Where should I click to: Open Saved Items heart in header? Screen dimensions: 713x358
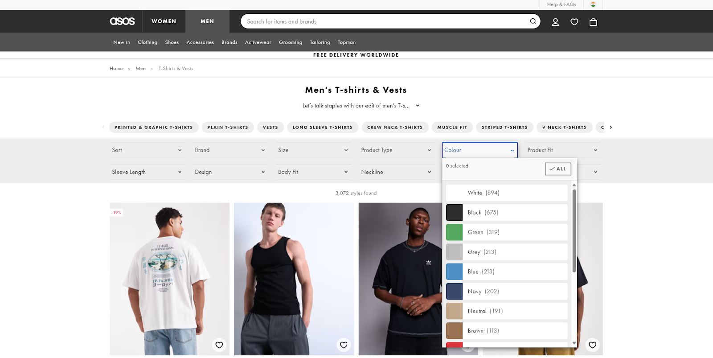[574, 22]
